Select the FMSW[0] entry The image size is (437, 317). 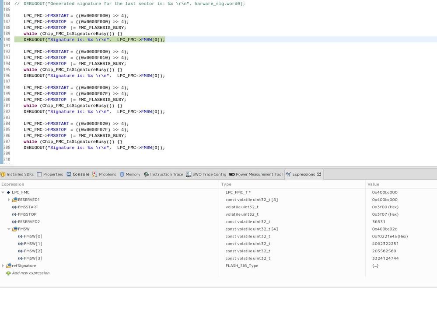(x=219, y=236)
